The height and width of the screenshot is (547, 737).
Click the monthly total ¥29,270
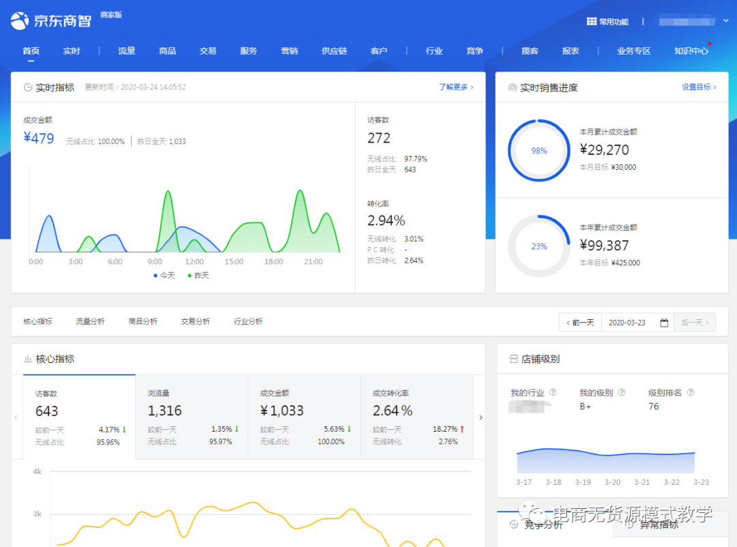tap(604, 150)
